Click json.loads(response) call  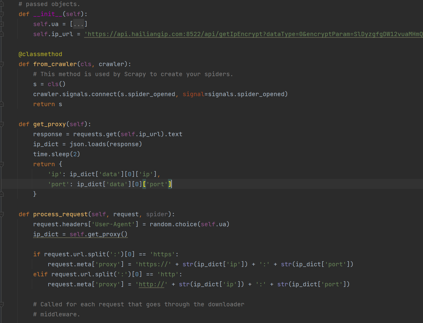(106, 144)
